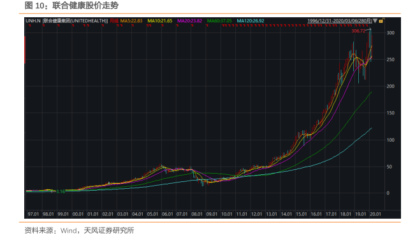
Task: Click the MA60:37.05 indicator label
Action: [219, 21]
